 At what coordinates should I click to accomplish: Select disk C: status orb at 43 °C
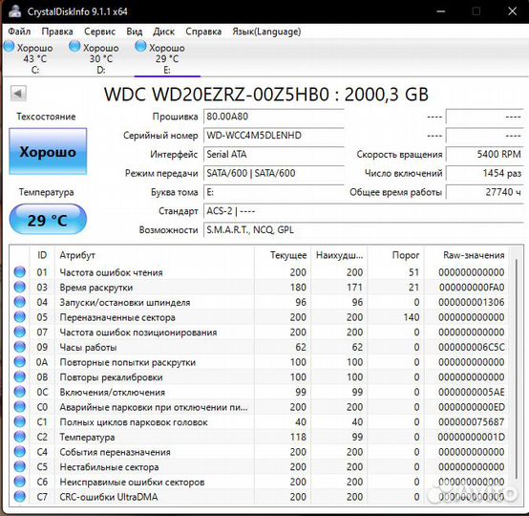click(10, 46)
